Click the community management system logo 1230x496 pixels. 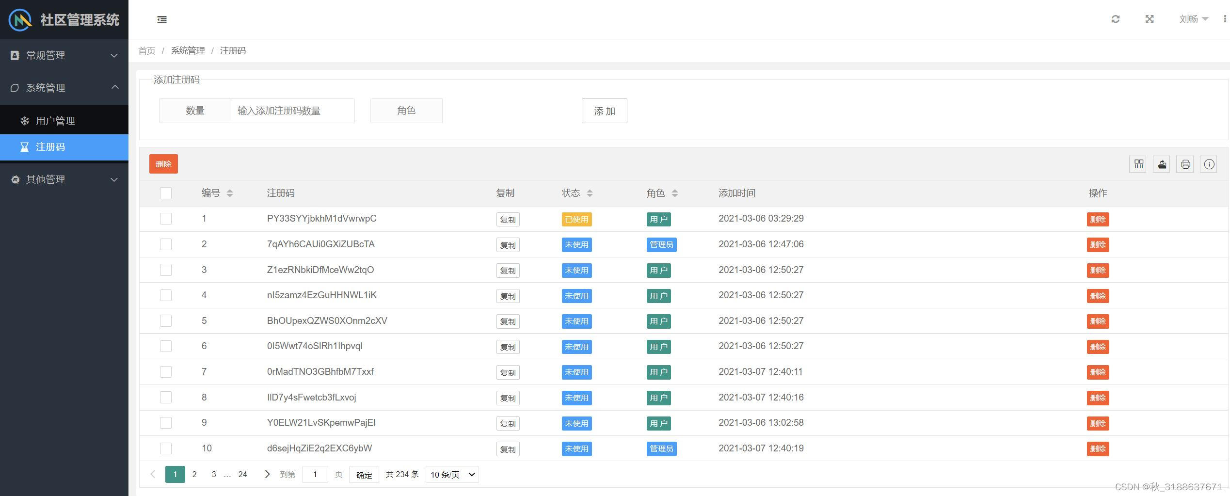[x=20, y=20]
